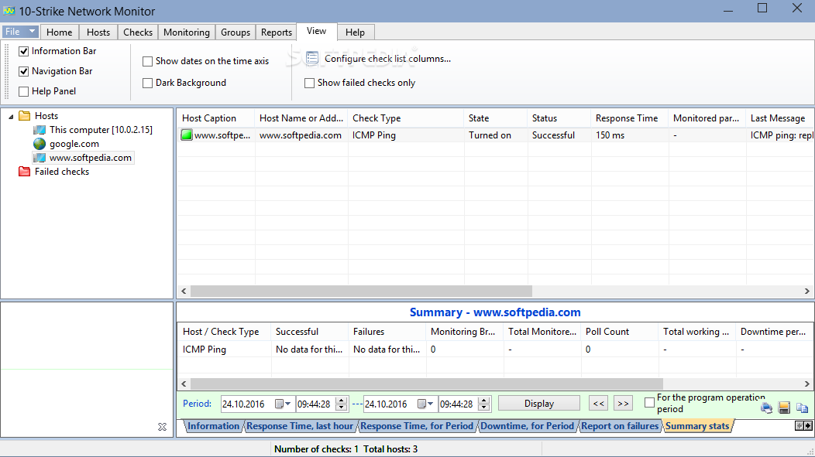
Task: Click the Configure check list columns icon
Action: [x=312, y=58]
